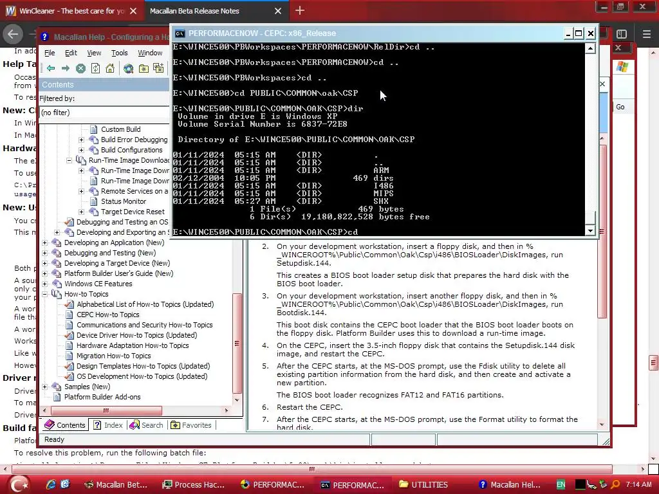Open the Window menu in Help window
This screenshot has height=494, width=659.
point(150,53)
